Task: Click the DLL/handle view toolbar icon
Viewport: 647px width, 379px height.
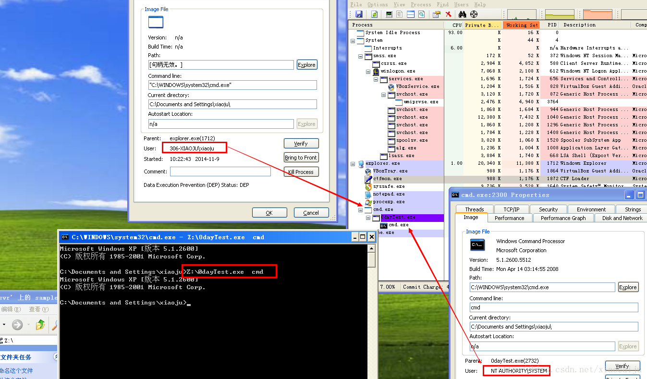Action: coord(421,14)
